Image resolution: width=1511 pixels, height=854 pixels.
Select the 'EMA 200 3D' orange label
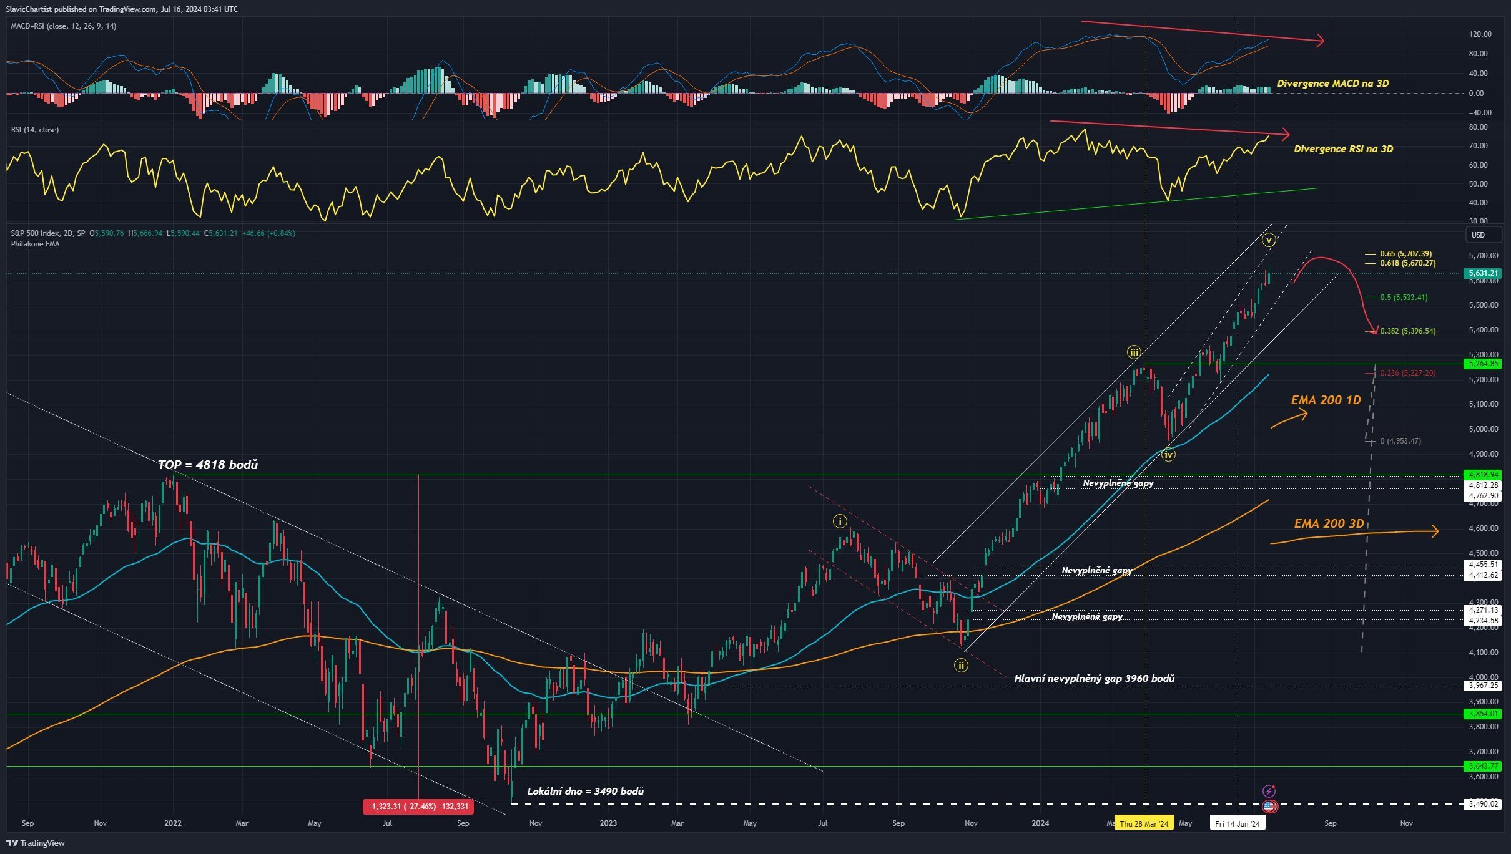[x=1329, y=524]
